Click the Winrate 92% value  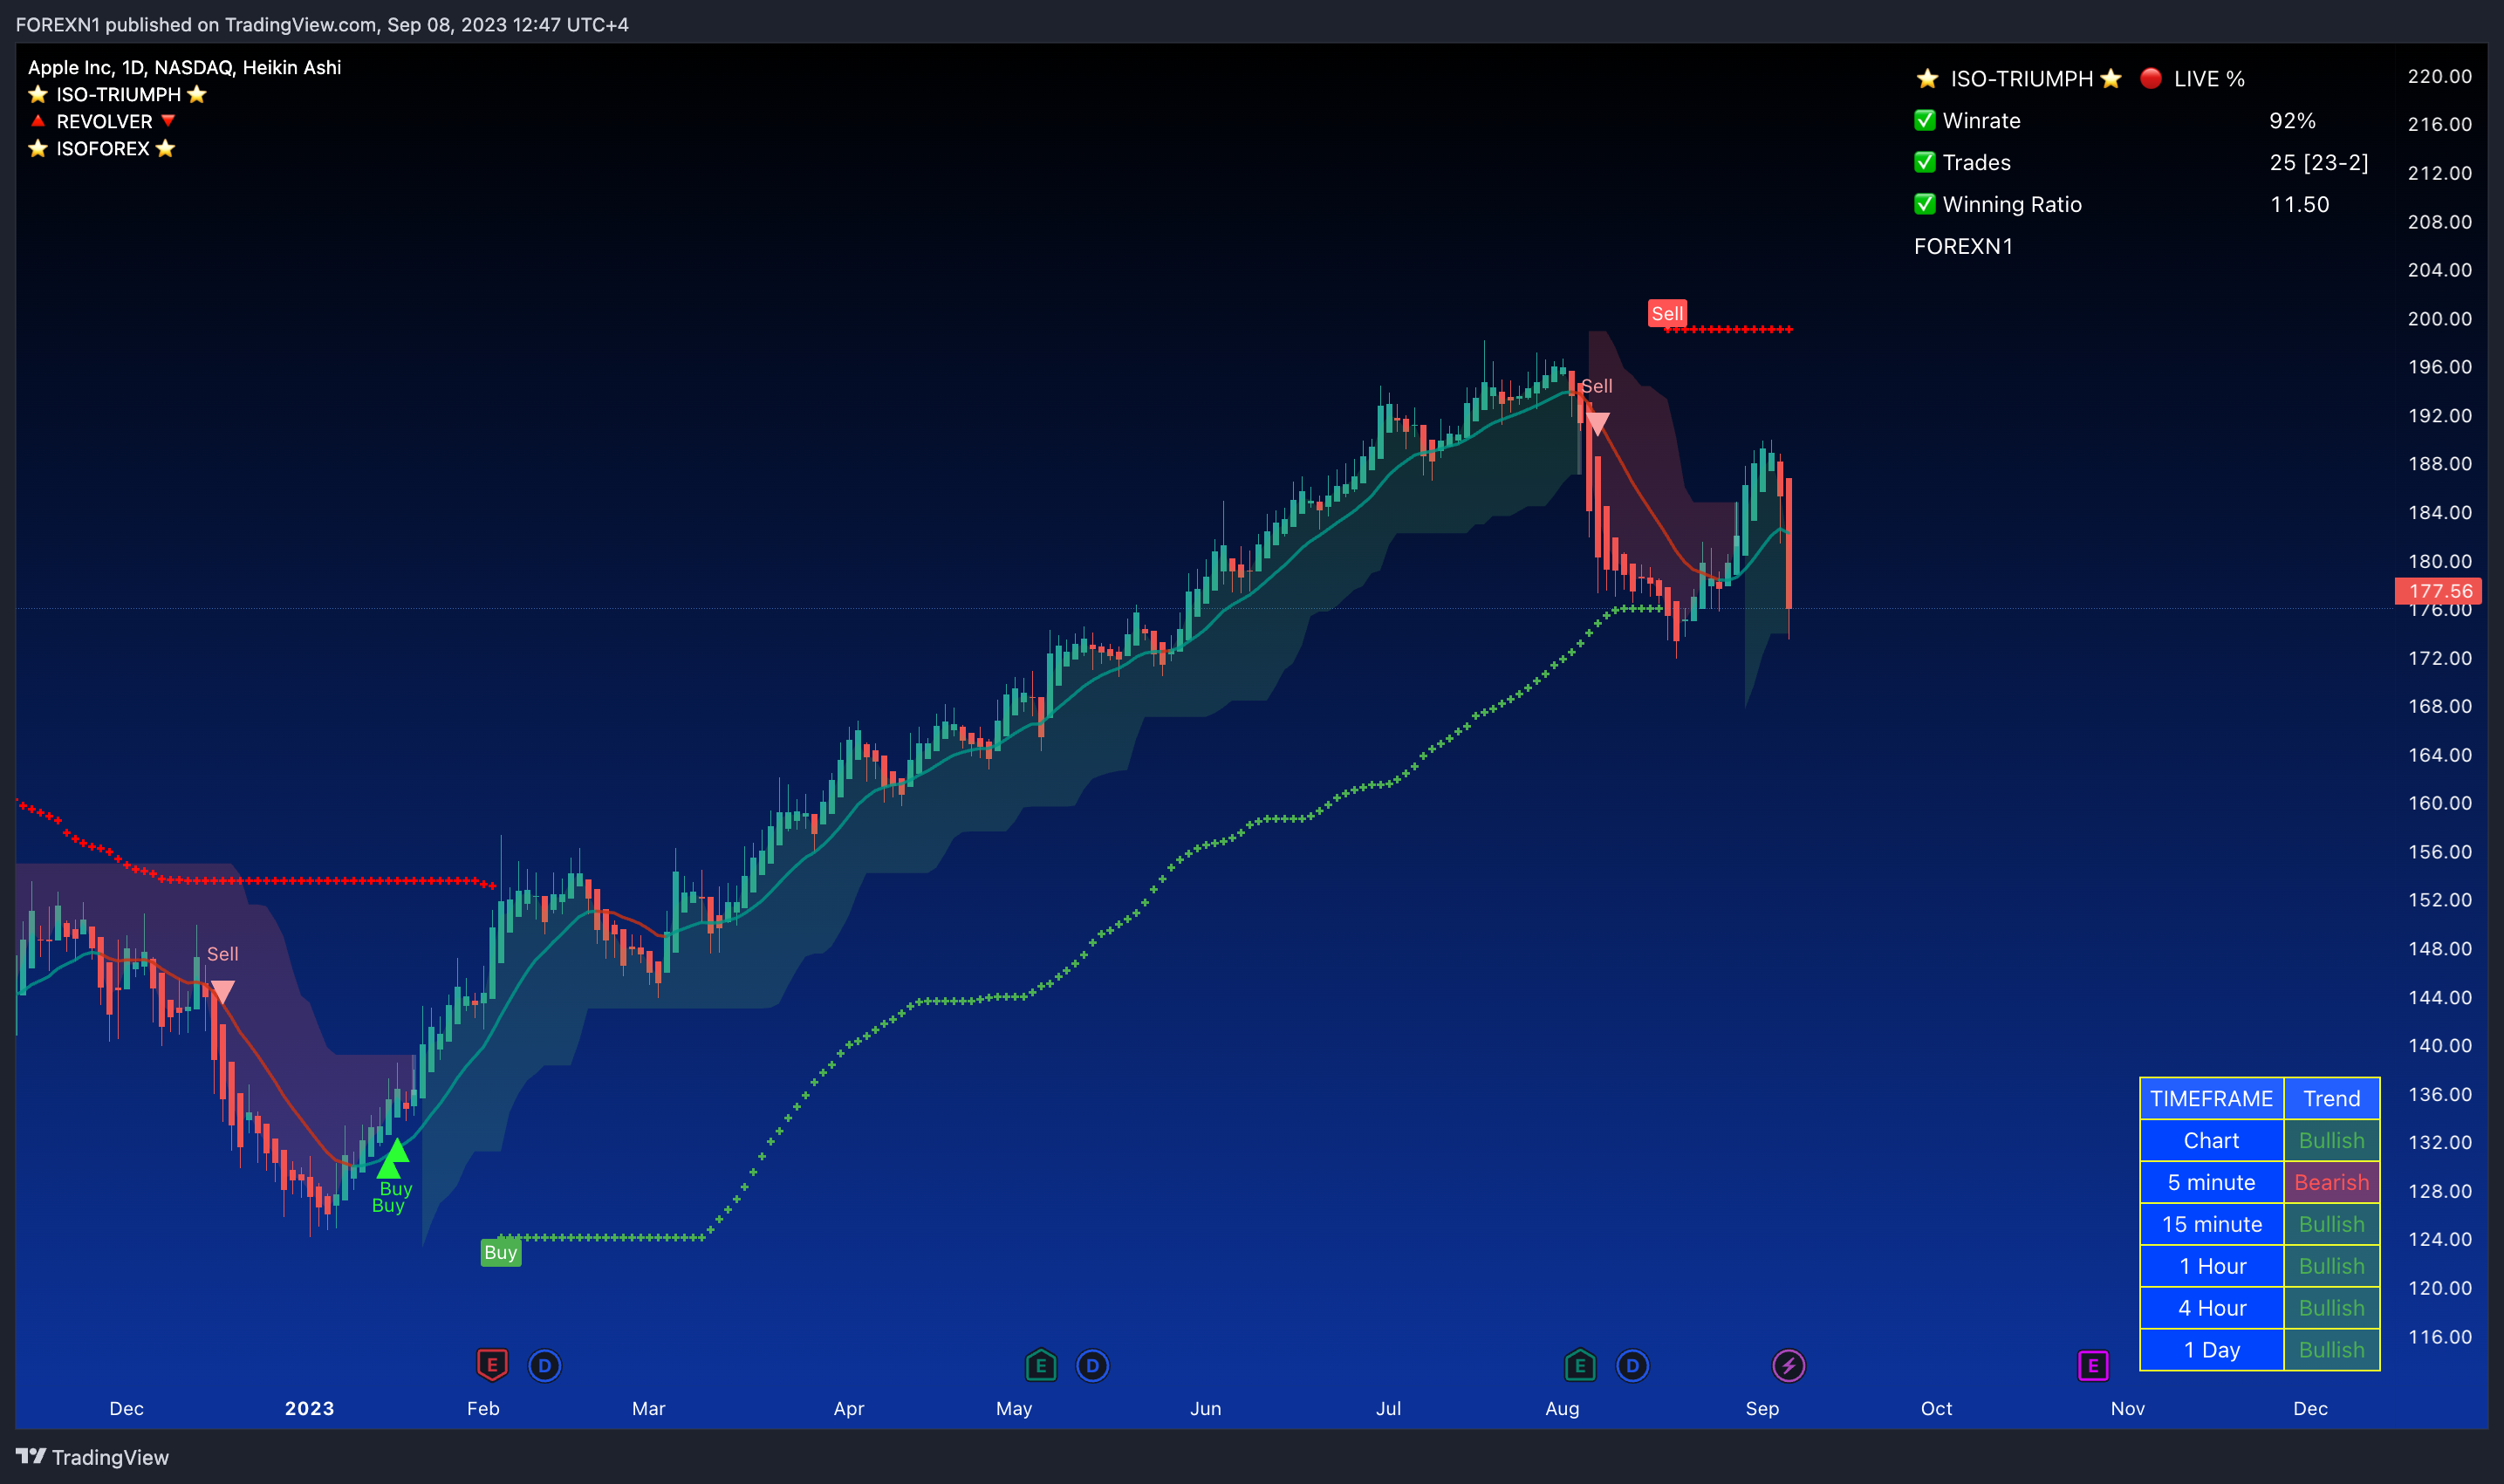(x=2292, y=120)
